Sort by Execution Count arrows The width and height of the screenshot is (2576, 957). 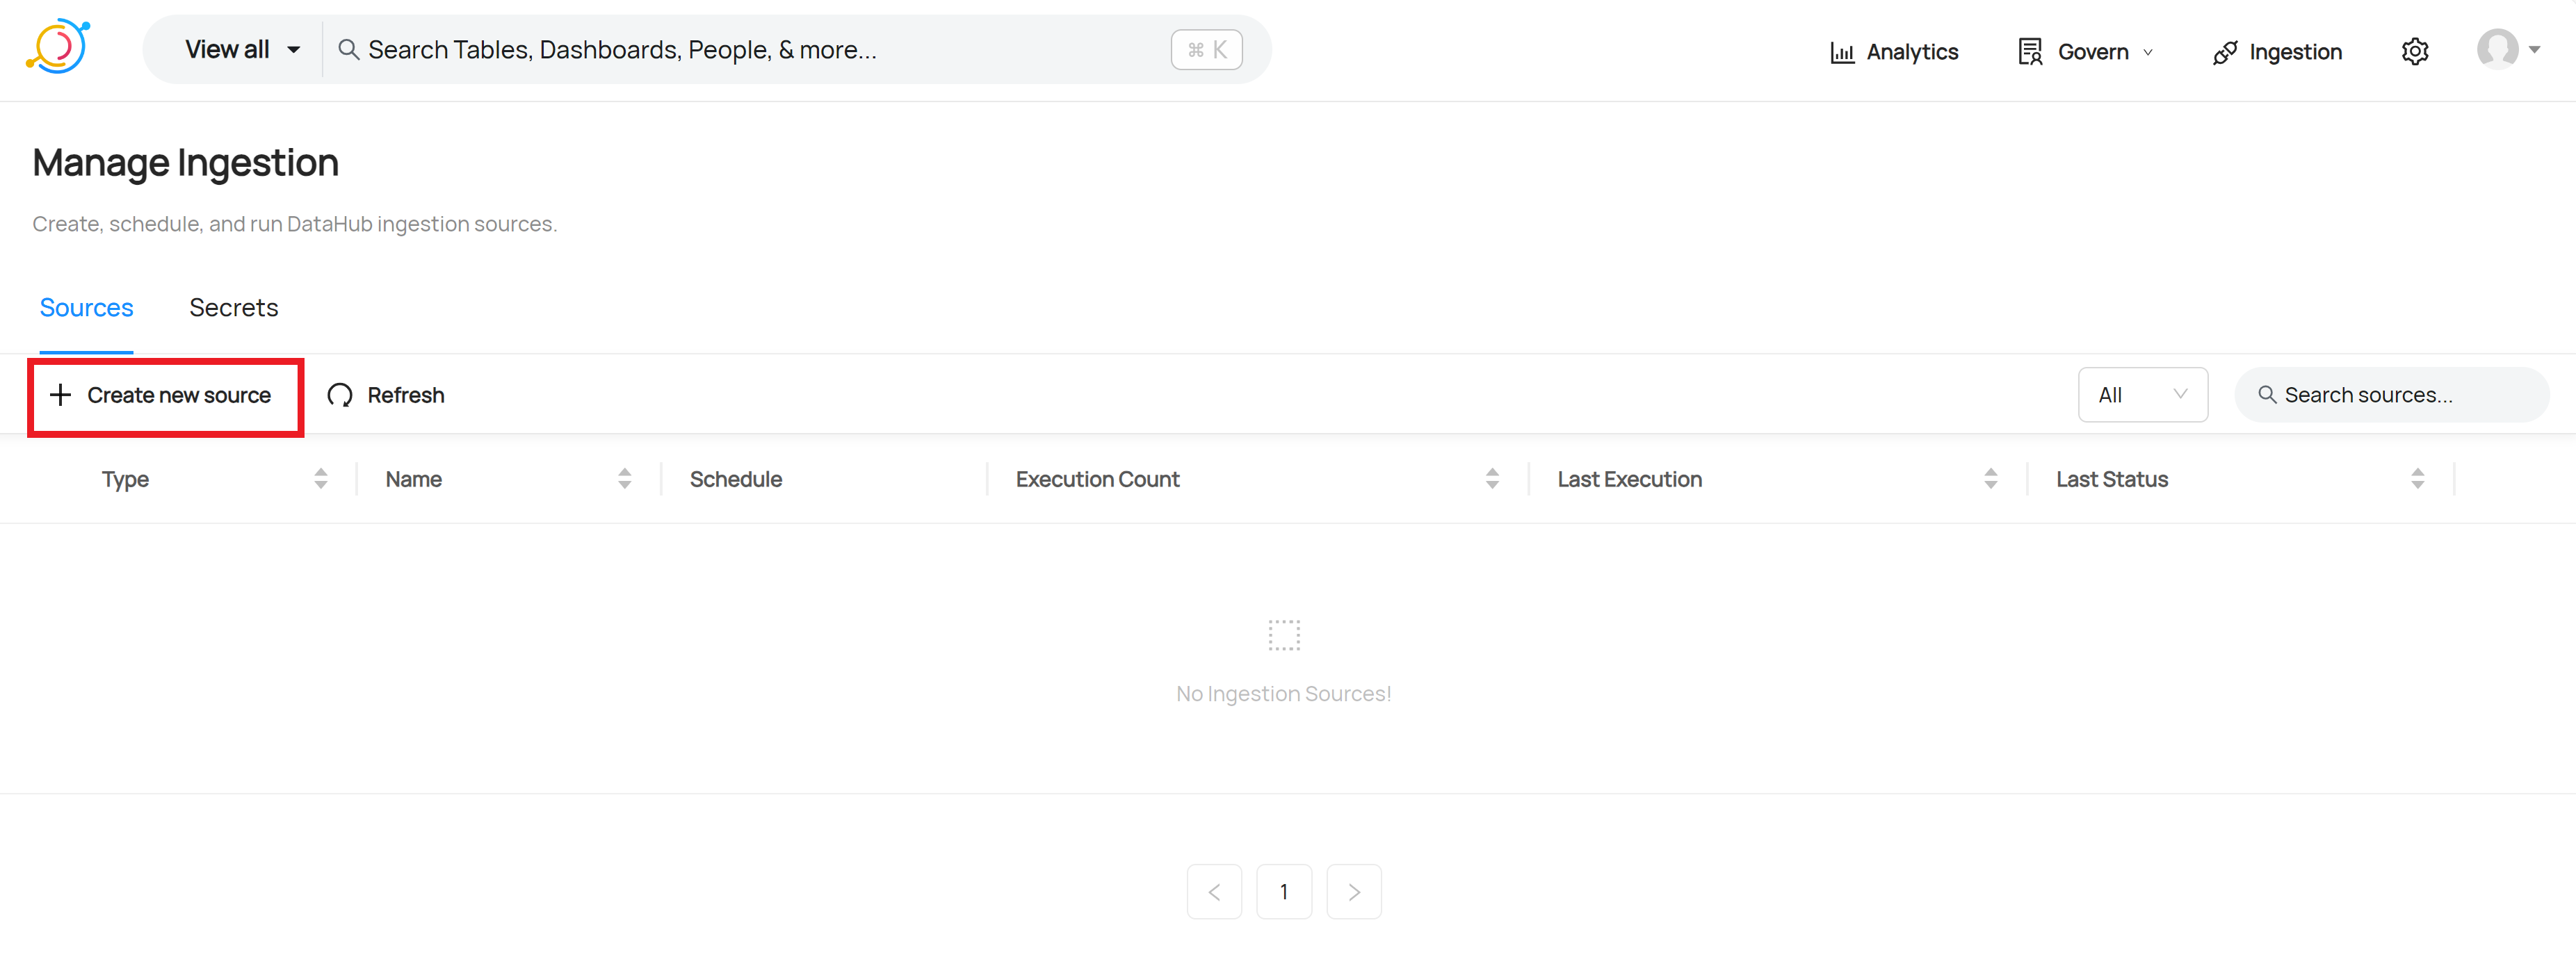(1492, 479)
